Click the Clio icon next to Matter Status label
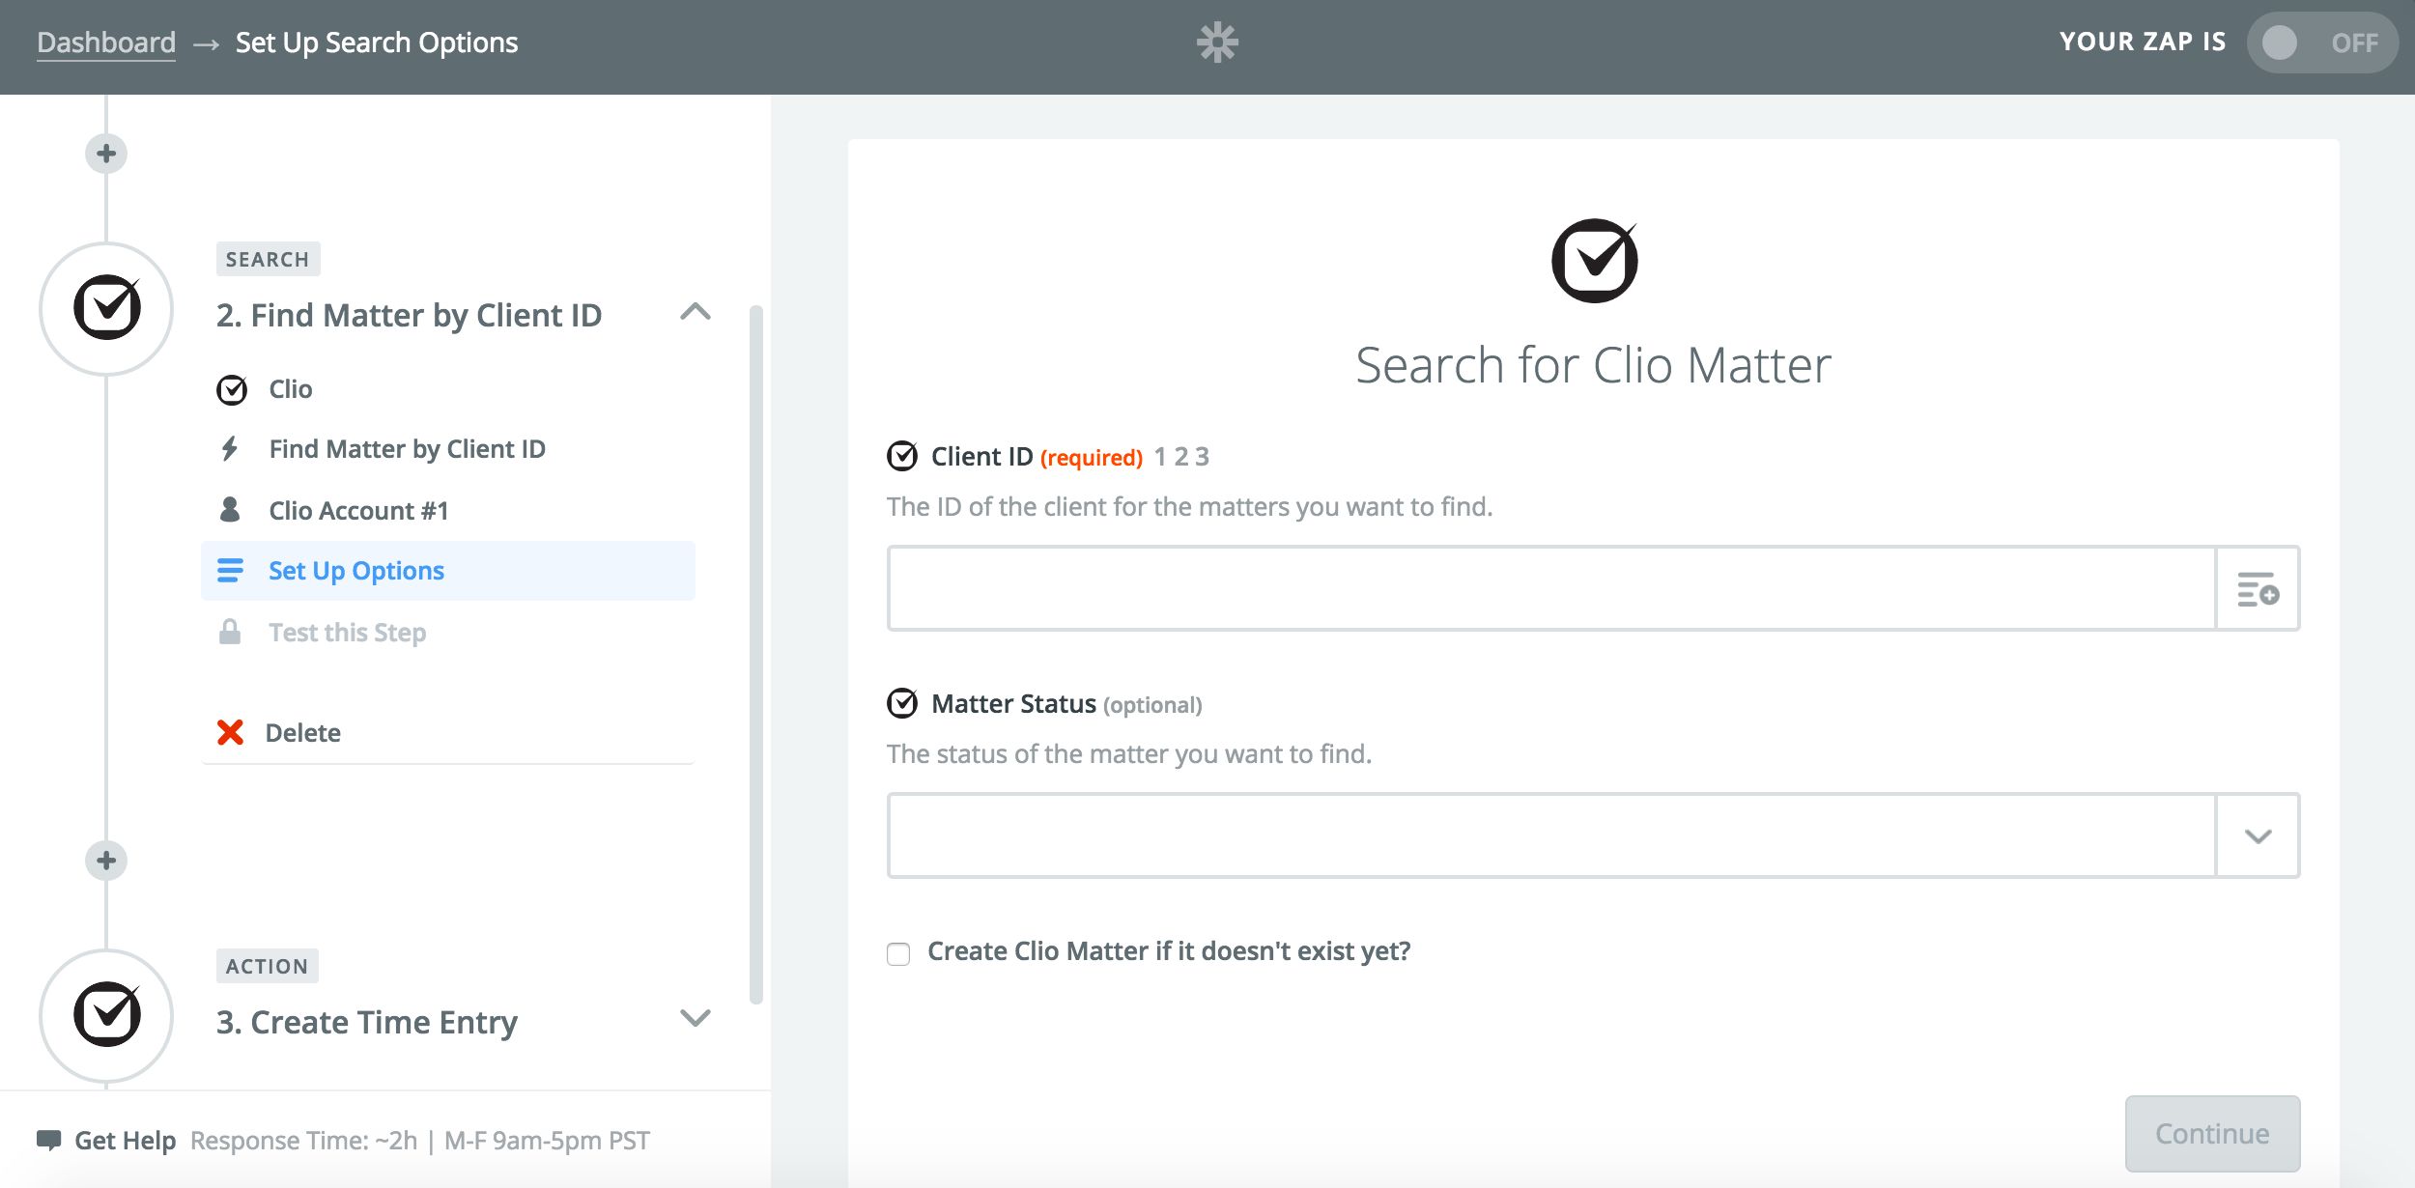 (x=902, y=703)
